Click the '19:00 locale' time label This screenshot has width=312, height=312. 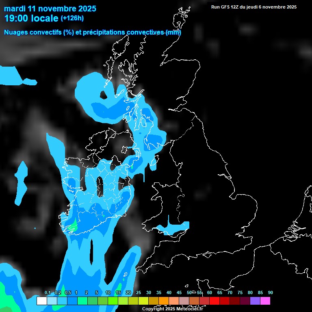31,19
